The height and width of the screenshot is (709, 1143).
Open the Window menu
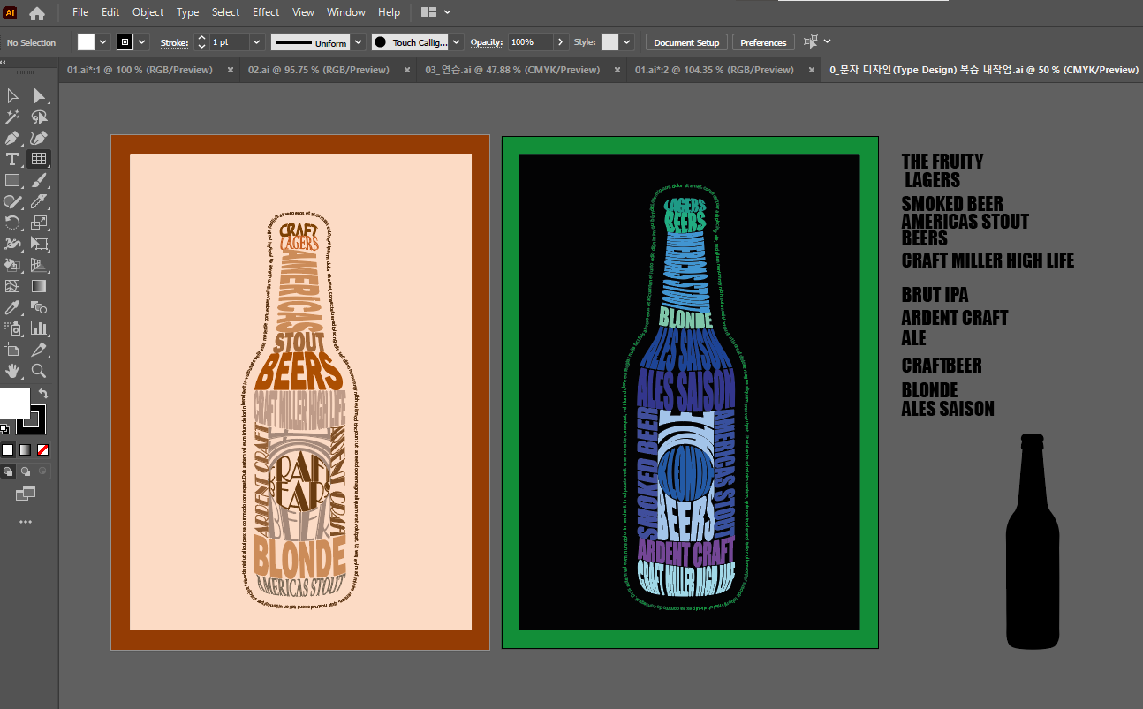click(346, 12)
